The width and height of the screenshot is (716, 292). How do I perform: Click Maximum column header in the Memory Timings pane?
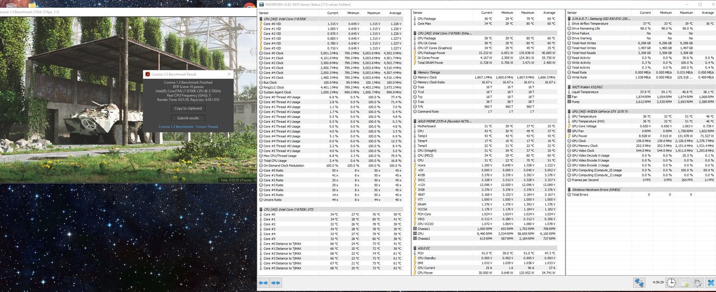coord(527,12)
